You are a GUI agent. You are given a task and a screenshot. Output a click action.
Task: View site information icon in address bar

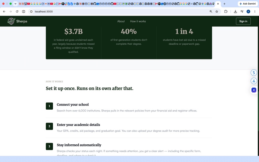tap(31, 12)
